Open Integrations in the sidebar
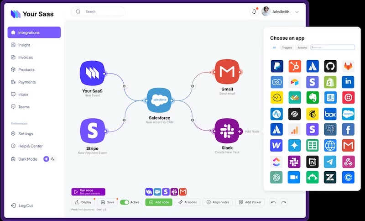Image resolution: width=365 pixels, height=221 pixels. [x=34, y=32]
